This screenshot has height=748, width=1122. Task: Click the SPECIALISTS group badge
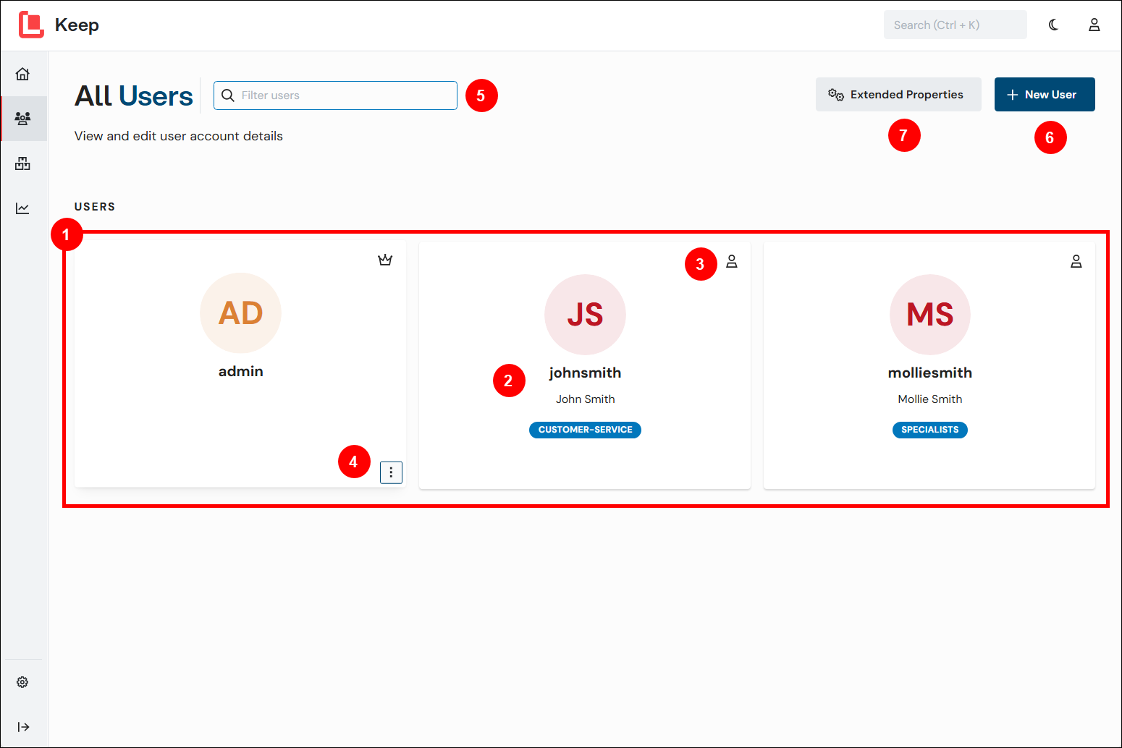(930, 430)
